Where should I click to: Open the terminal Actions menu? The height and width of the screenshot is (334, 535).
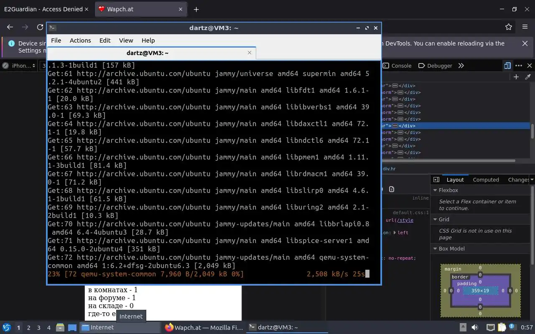pos(80,40)
